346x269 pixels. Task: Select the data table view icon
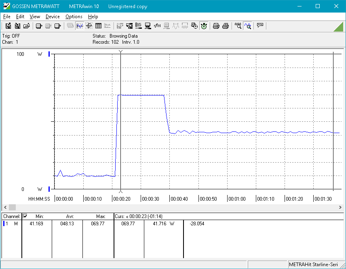[x=98, y=26]
